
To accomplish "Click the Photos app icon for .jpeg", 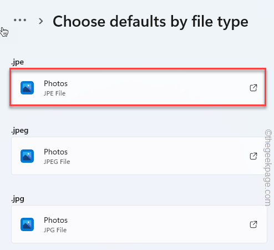I will (27, 156).
